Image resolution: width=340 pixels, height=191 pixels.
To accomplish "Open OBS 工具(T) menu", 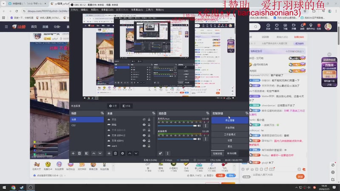I will coord(149,10).
